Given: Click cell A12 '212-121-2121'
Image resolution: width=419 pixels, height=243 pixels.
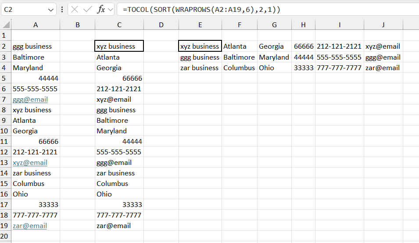Looking at the screenshot, I should point(36,152).
